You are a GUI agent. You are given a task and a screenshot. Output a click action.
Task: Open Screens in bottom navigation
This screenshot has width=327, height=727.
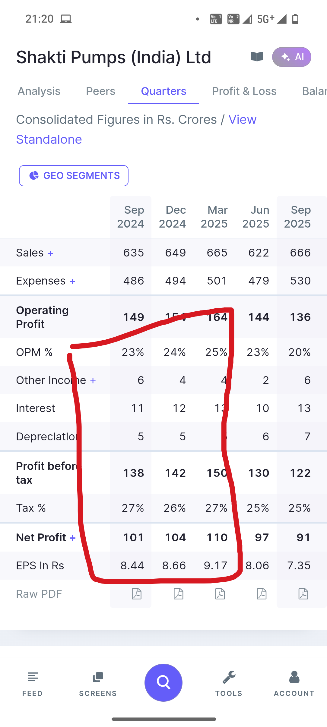pyautogui.click(x=98, y=682)
